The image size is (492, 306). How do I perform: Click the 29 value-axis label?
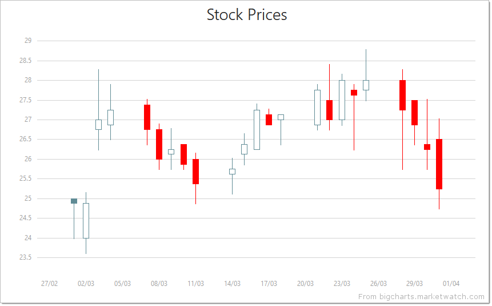(x=27, y=41)
